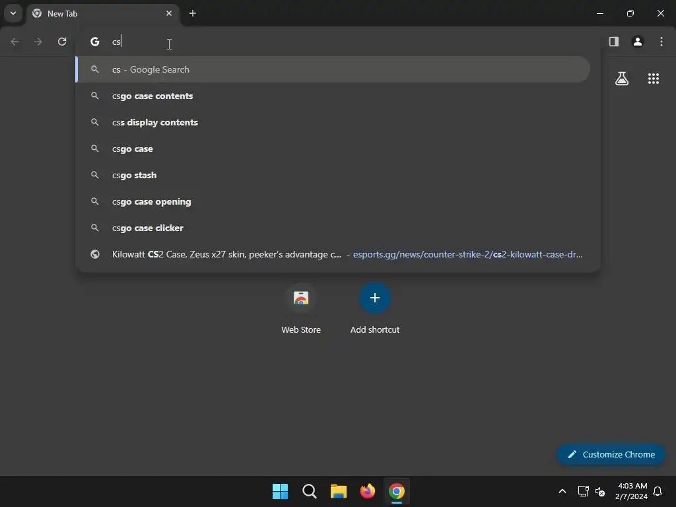Image resolution: width=676 pixels, height=507 pixels.
Task: Select the cs - Google Search suggestion
Action: pyautogui.click(x=333, y=69)
